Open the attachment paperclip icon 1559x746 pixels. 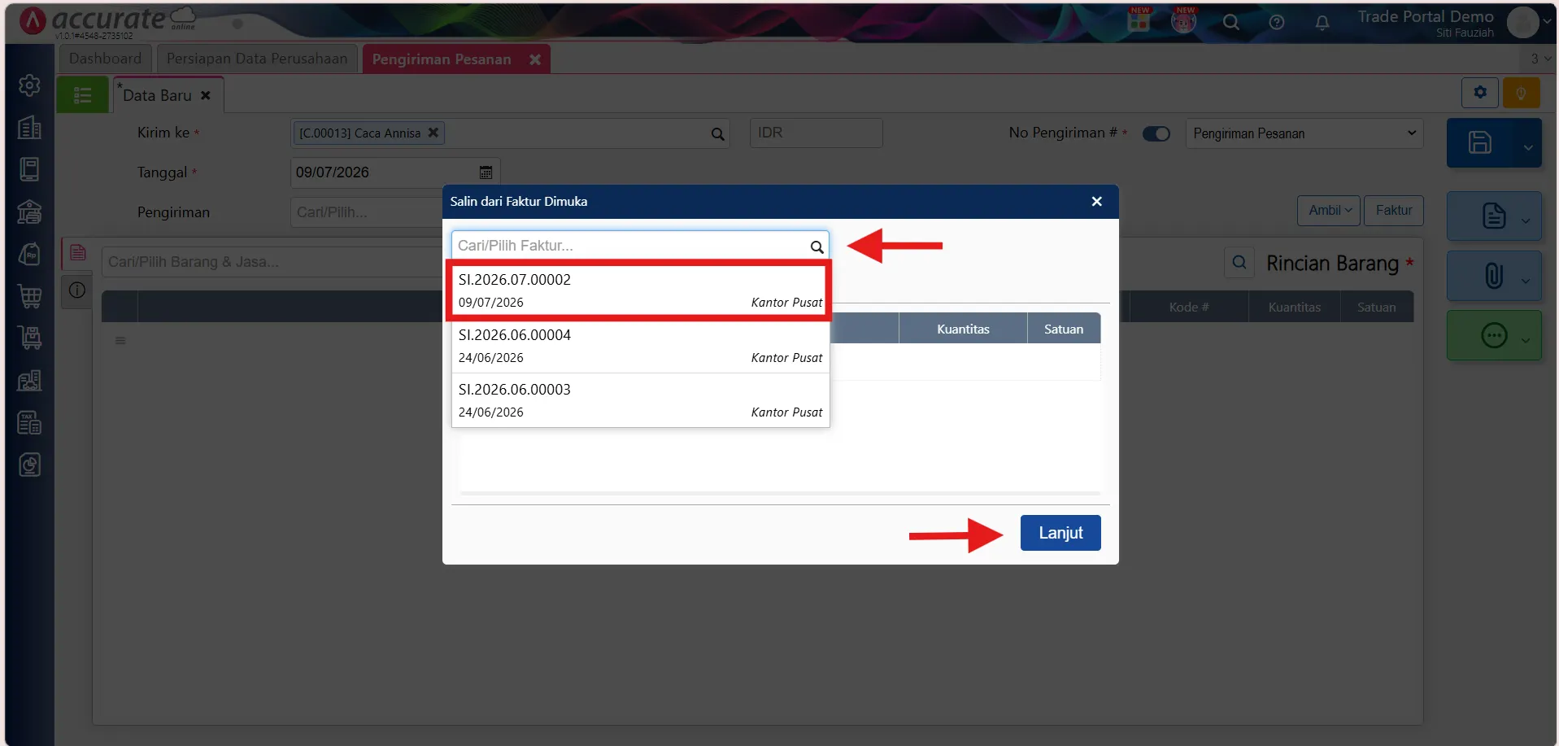(x=1493, y=276)
